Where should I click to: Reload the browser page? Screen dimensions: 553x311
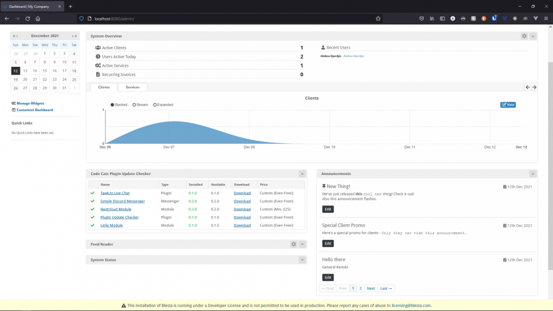pyautogui.click(x=28, y=19)
